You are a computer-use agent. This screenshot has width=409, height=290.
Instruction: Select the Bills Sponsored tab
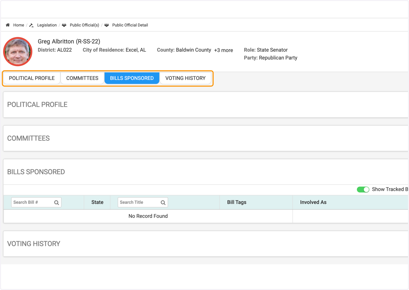[132, 78]
